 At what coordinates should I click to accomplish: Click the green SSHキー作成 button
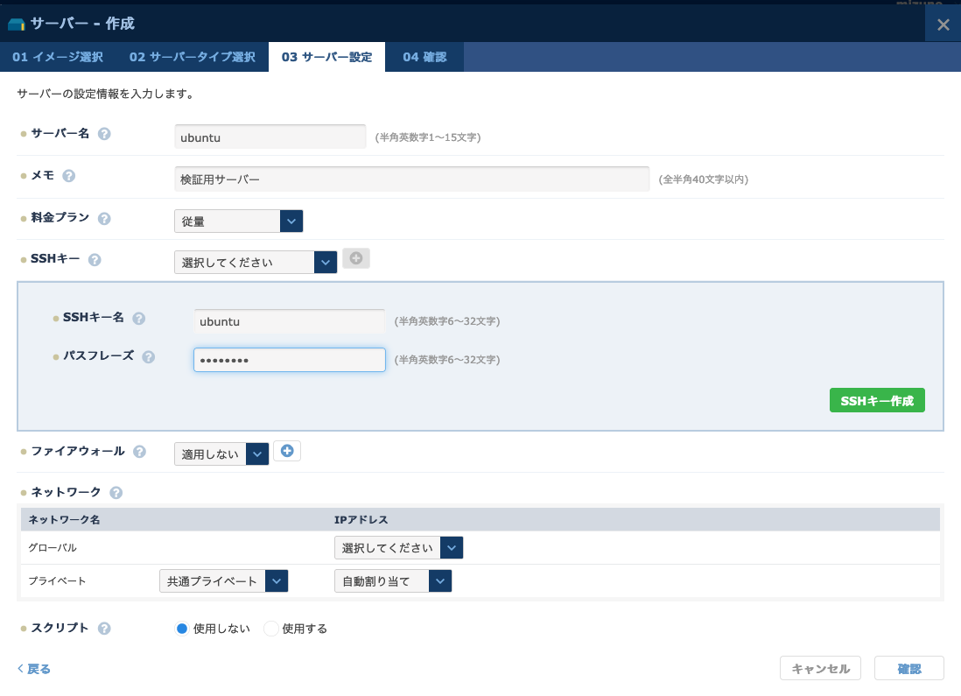pyautogui.click(x=876, y=401)
